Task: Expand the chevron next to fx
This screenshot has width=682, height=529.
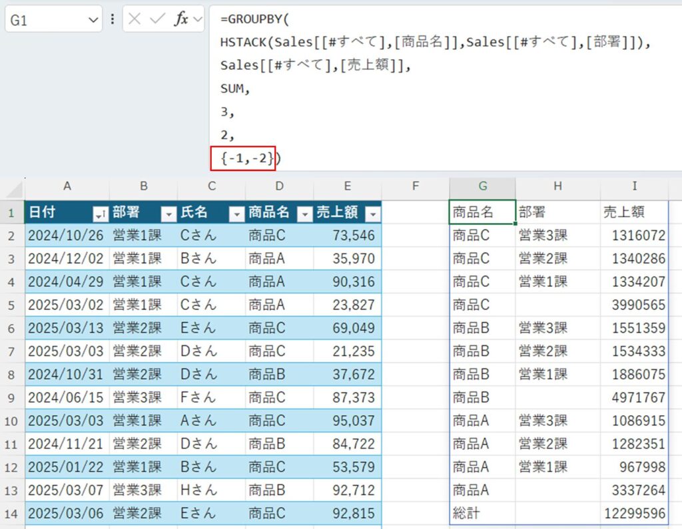Action: [197, 19]
